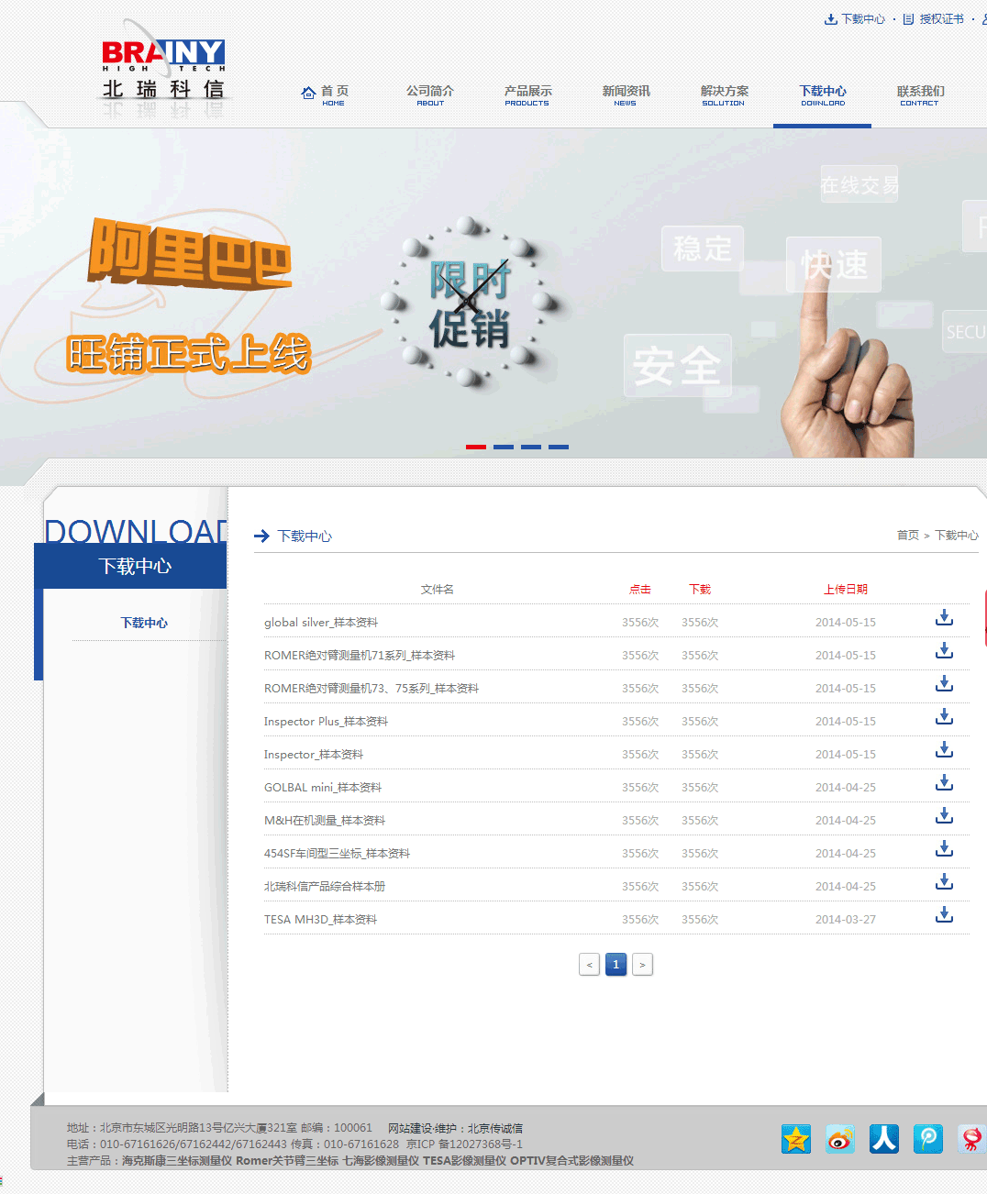
Task: Click the 首页 breadcrumb link
Action: point(908,536)
